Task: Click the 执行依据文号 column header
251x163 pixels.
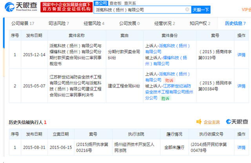Action: click(x=211, y=134)
